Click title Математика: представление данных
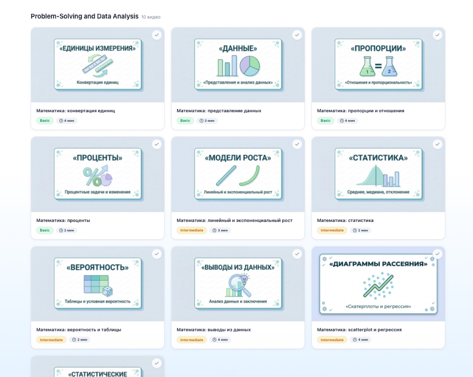Viewport: 473px width, 377px height. [219, 111]
